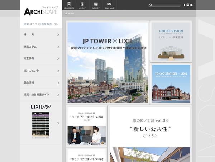Image resolution: width=215 pixels, height=162 pixels.
Task: Click the Bookmark icon in top bar
Action: (69, 4)
